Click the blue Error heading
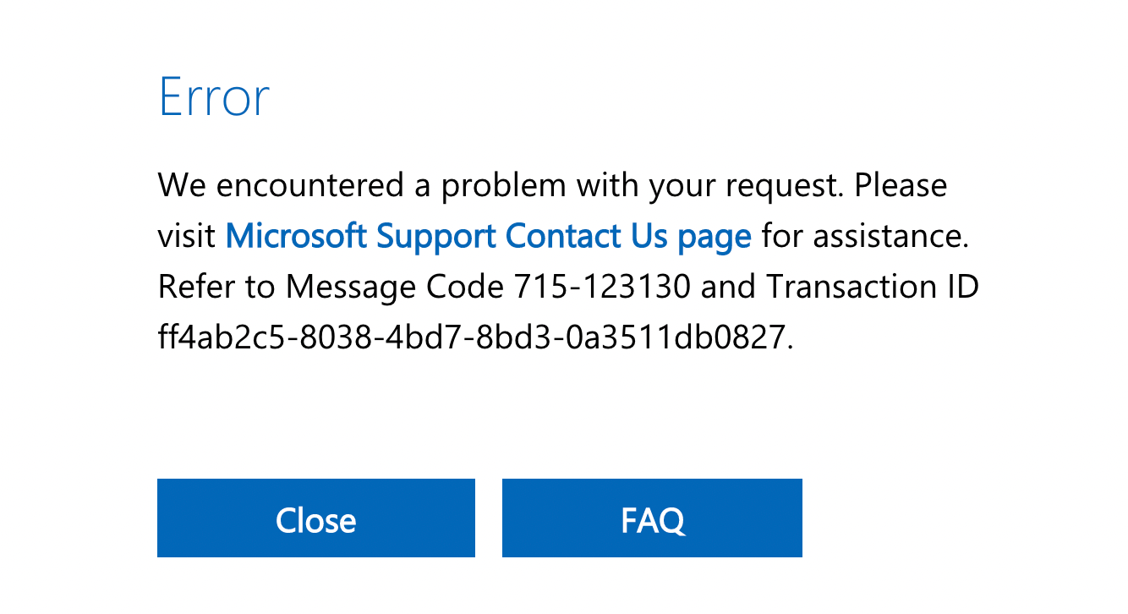 [214, 97]
